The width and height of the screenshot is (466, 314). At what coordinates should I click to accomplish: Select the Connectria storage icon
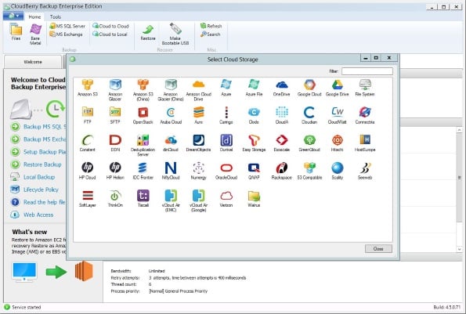click(365, 115)
